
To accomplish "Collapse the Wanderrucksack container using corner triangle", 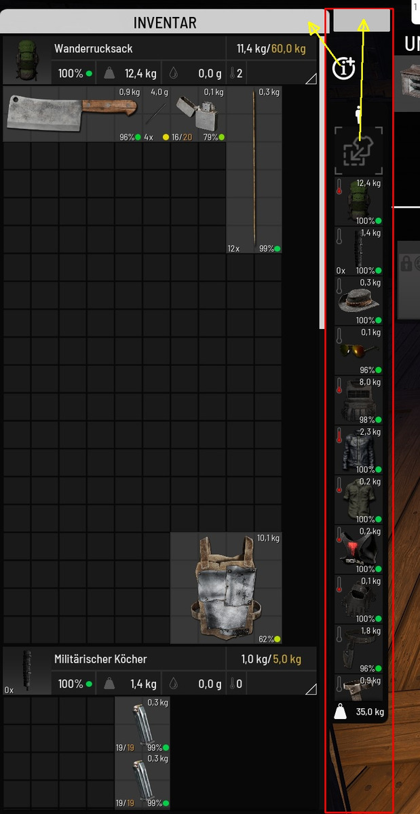I will pyautogui.click(x=310, y=79).
